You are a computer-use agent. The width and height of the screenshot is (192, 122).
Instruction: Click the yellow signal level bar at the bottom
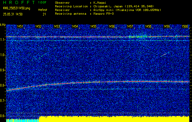[x=114, y=119]
